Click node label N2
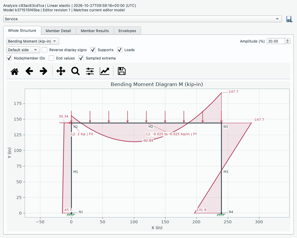Screen dimensions: 297x238 pos(75,127)
